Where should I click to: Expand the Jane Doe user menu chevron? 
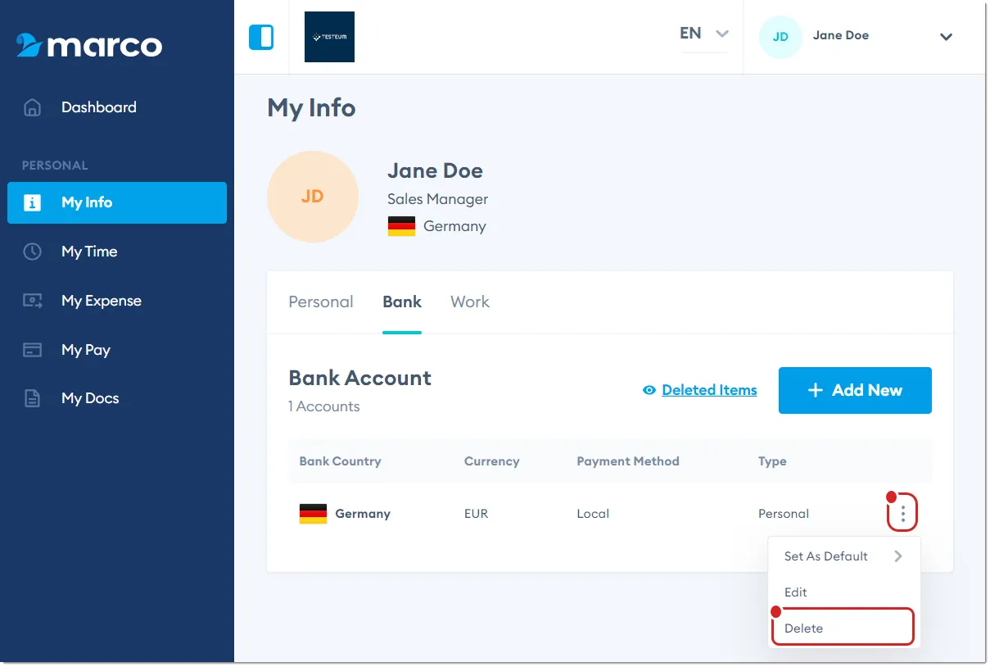pyautogui.click(x=946, y=37)
